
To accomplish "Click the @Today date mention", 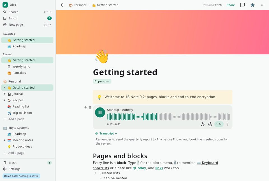I will (139, 168).
